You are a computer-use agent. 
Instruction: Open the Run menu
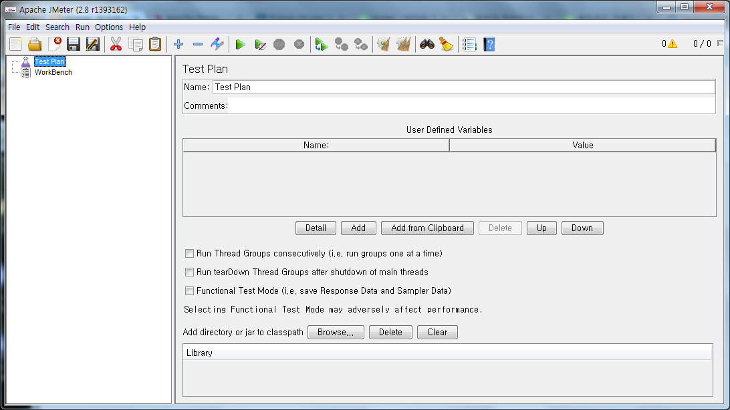82,27
